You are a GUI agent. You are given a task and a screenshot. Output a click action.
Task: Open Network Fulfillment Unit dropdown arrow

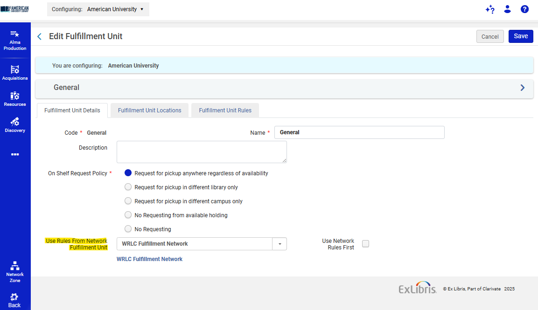point(280,244)
